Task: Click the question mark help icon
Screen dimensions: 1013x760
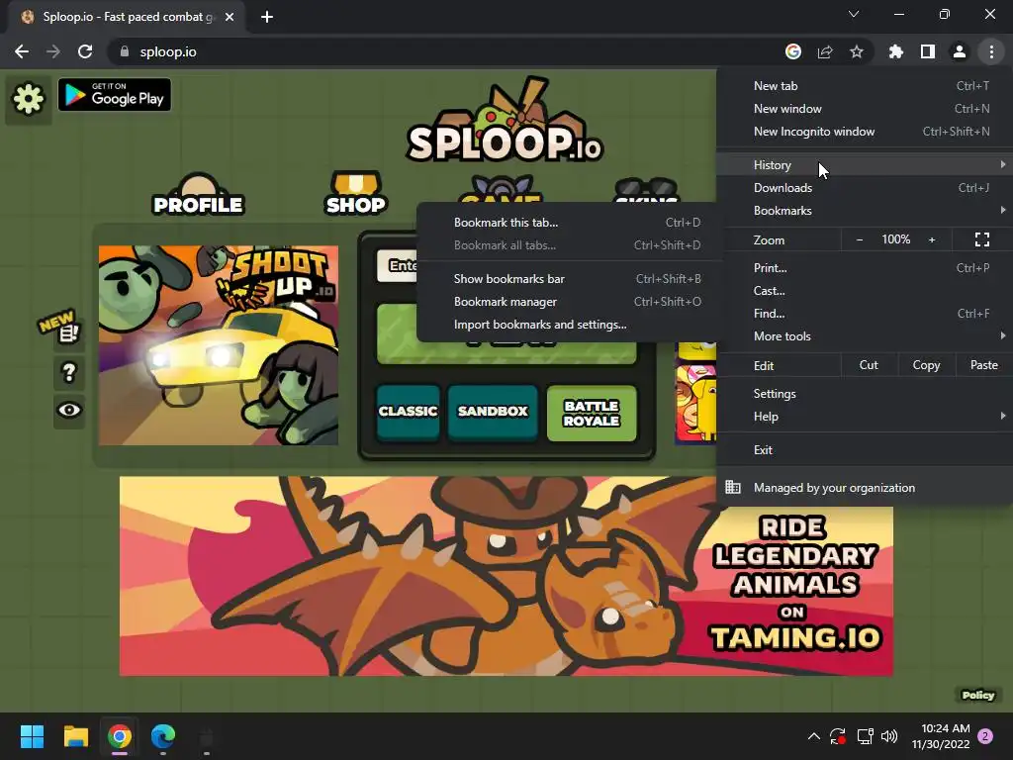Action: (x=69, y=373)
